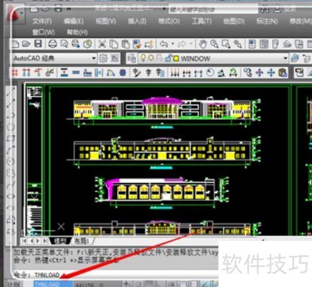Open the WINDOW layer dropdown list

click(x=286, y=59)
